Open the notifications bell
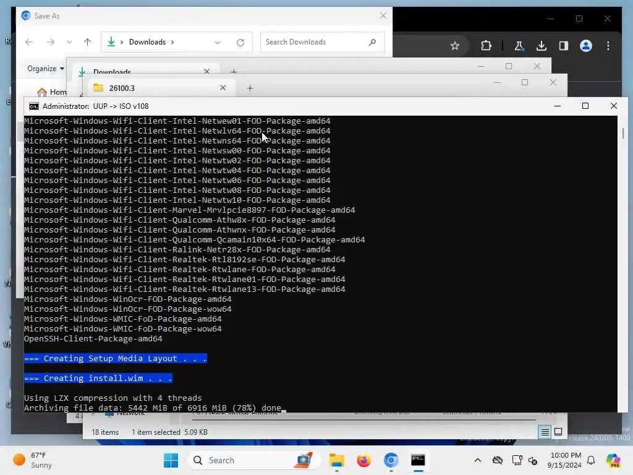 591,460
